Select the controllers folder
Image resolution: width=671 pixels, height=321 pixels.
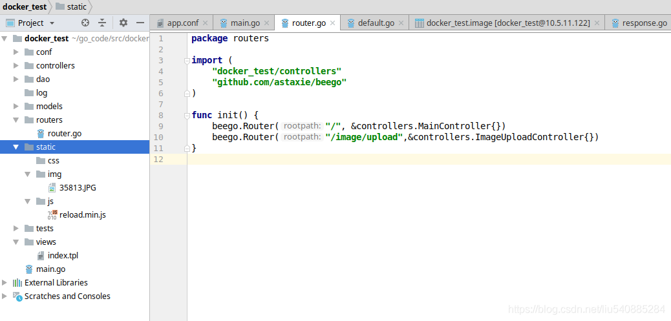coord(55,66)
